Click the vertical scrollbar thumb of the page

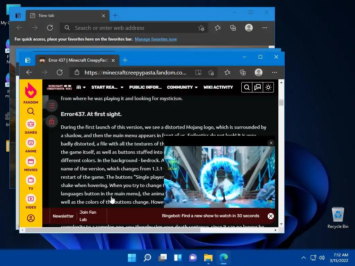tap(281, 102)
